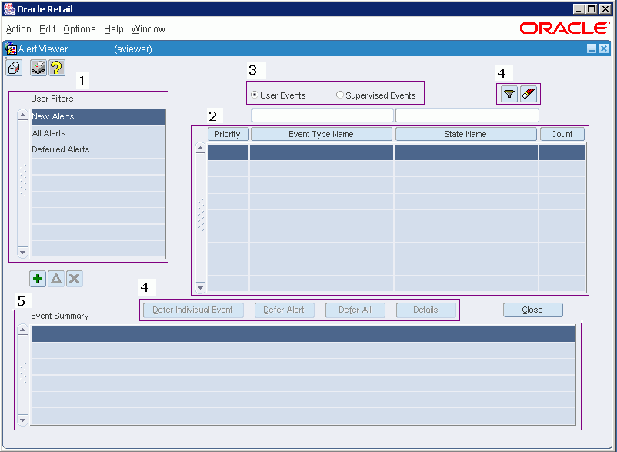Click events table scrollbar down arrow
Viewport: 617px width, 452px height.
pos(201,288)
